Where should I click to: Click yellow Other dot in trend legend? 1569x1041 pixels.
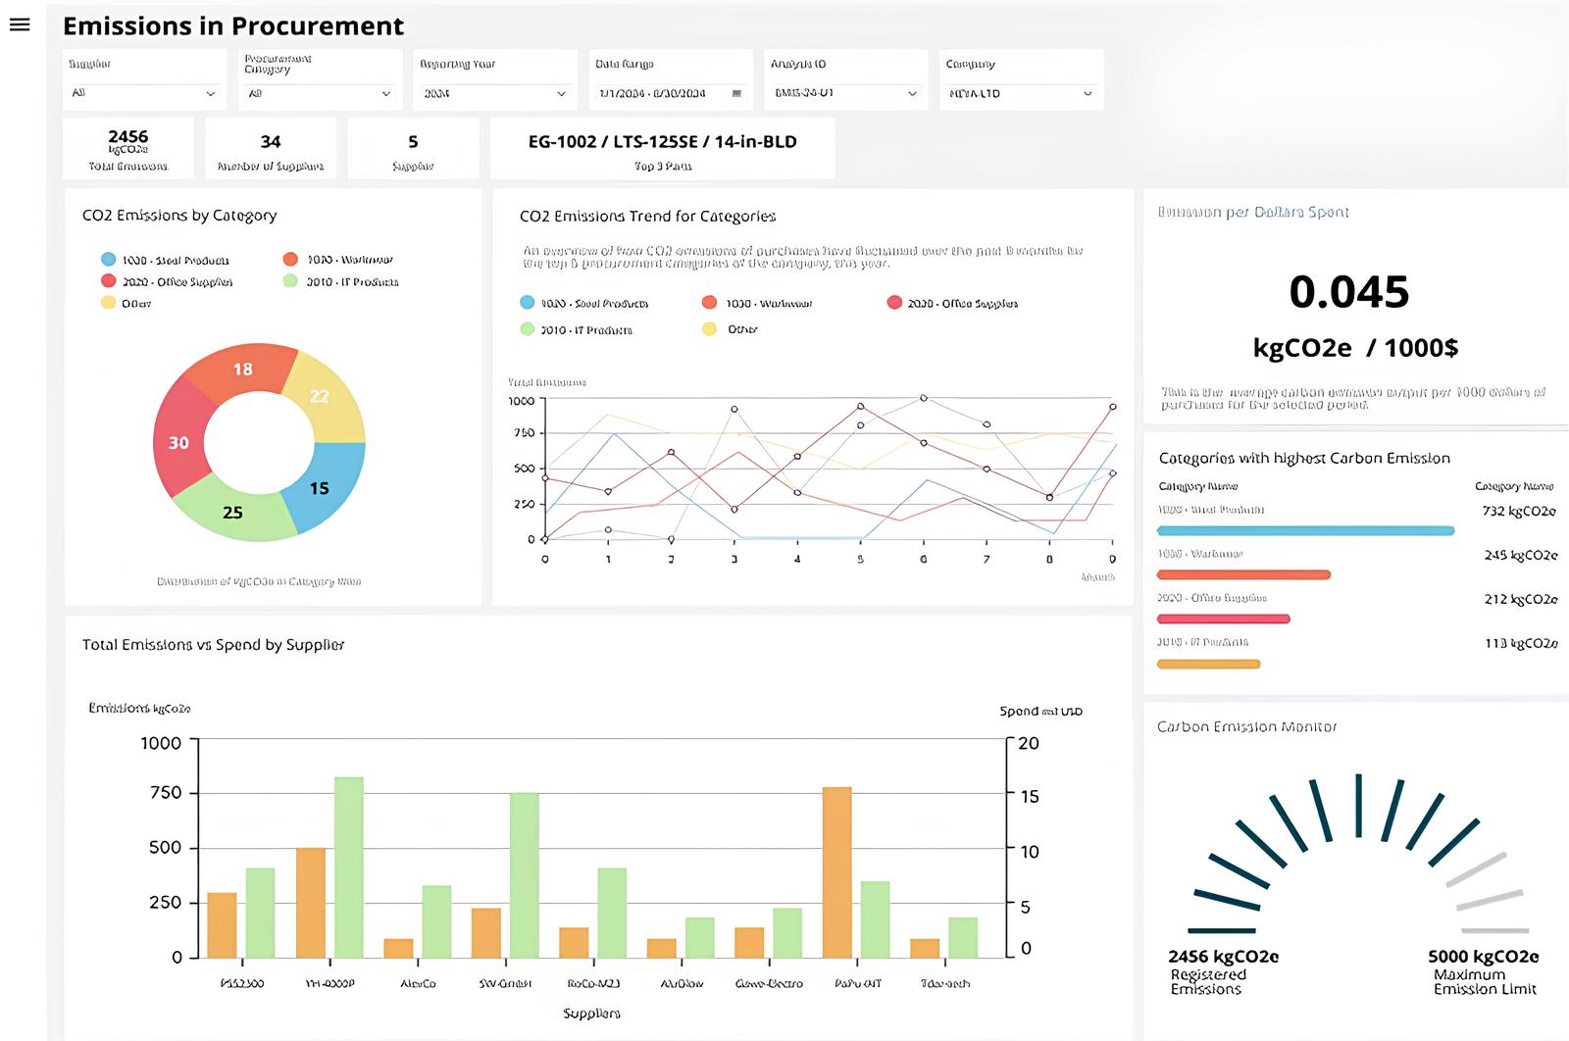709,329
